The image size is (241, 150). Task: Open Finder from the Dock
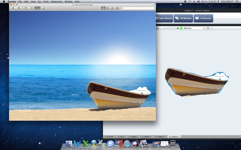69,144
